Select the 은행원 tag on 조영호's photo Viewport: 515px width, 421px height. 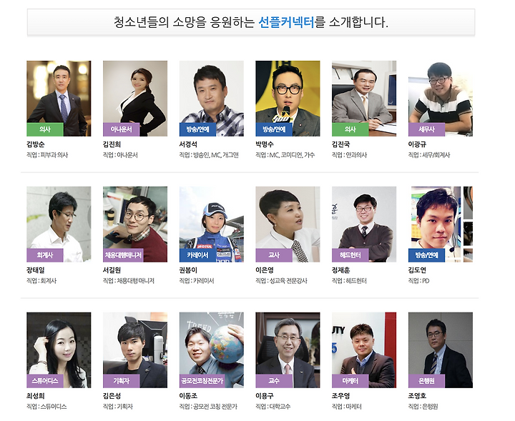pyautogui.click(x=426, y=381)
